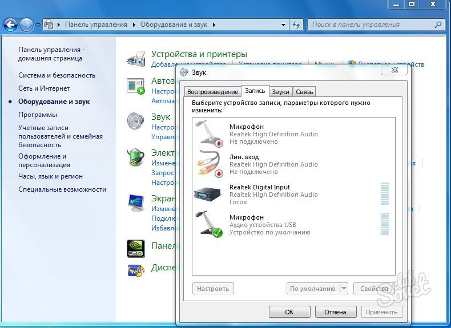Image resolution: width=451 pixels, height=328 pixels.
Task: Open Устройства и принтеры heading
Action: click(x=199, y=54)
